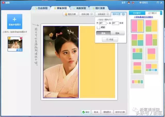Select 圆角 rounded corner option
This screenshot has height=117, width=165.
tap(118, 33)
